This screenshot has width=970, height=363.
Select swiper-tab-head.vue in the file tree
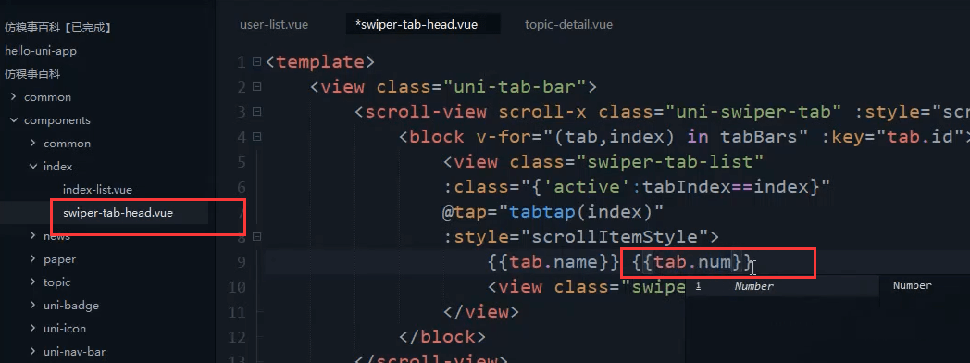point(118,213)
